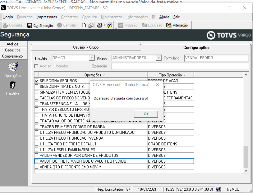Click the Operação text field
Viewport: 253px width, 193px height.
click(x=180, y=66)
